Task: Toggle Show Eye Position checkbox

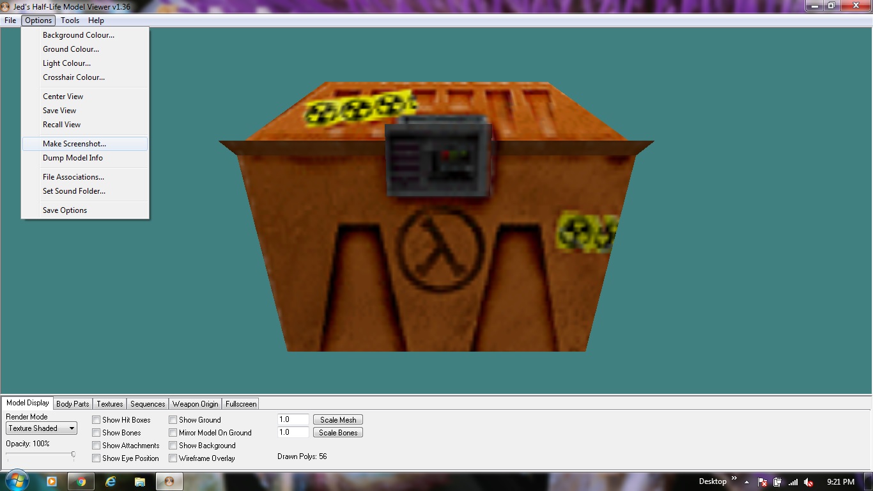Action: pos(96,458)
